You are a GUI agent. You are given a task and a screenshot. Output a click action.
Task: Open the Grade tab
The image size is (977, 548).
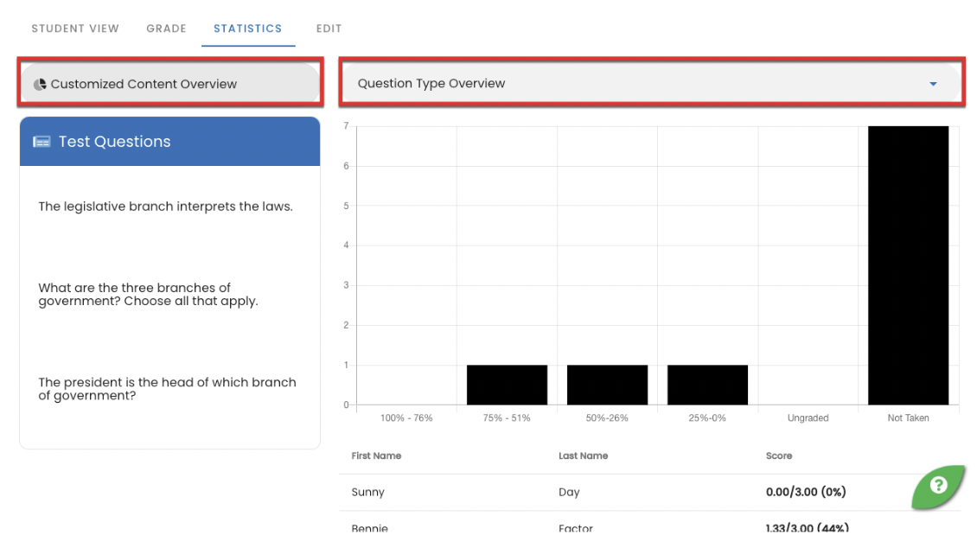(x=166, y=28)
